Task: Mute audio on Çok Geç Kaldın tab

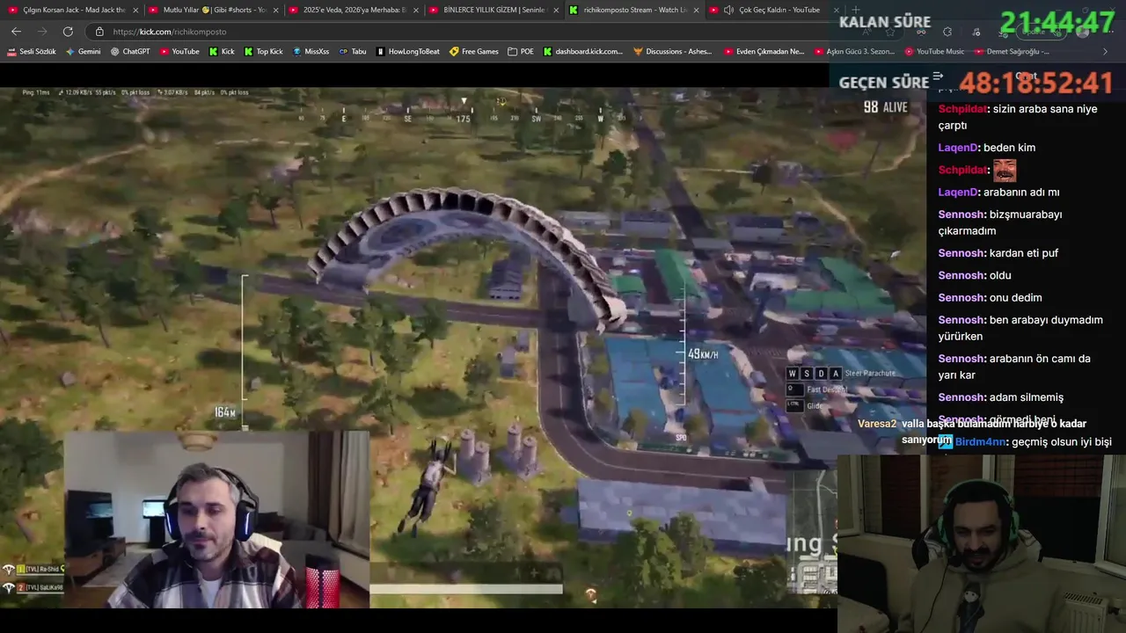Action: click(728, 10)
